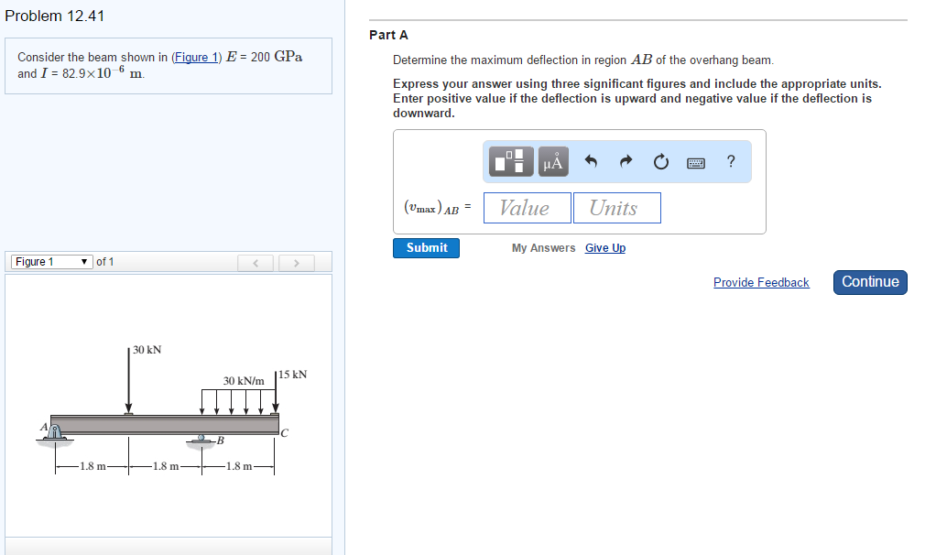Image resolution: width=925 pixels, height=555 pixels.
Task: Click the 30 kN force label in figure
Action: pos(147,350)
